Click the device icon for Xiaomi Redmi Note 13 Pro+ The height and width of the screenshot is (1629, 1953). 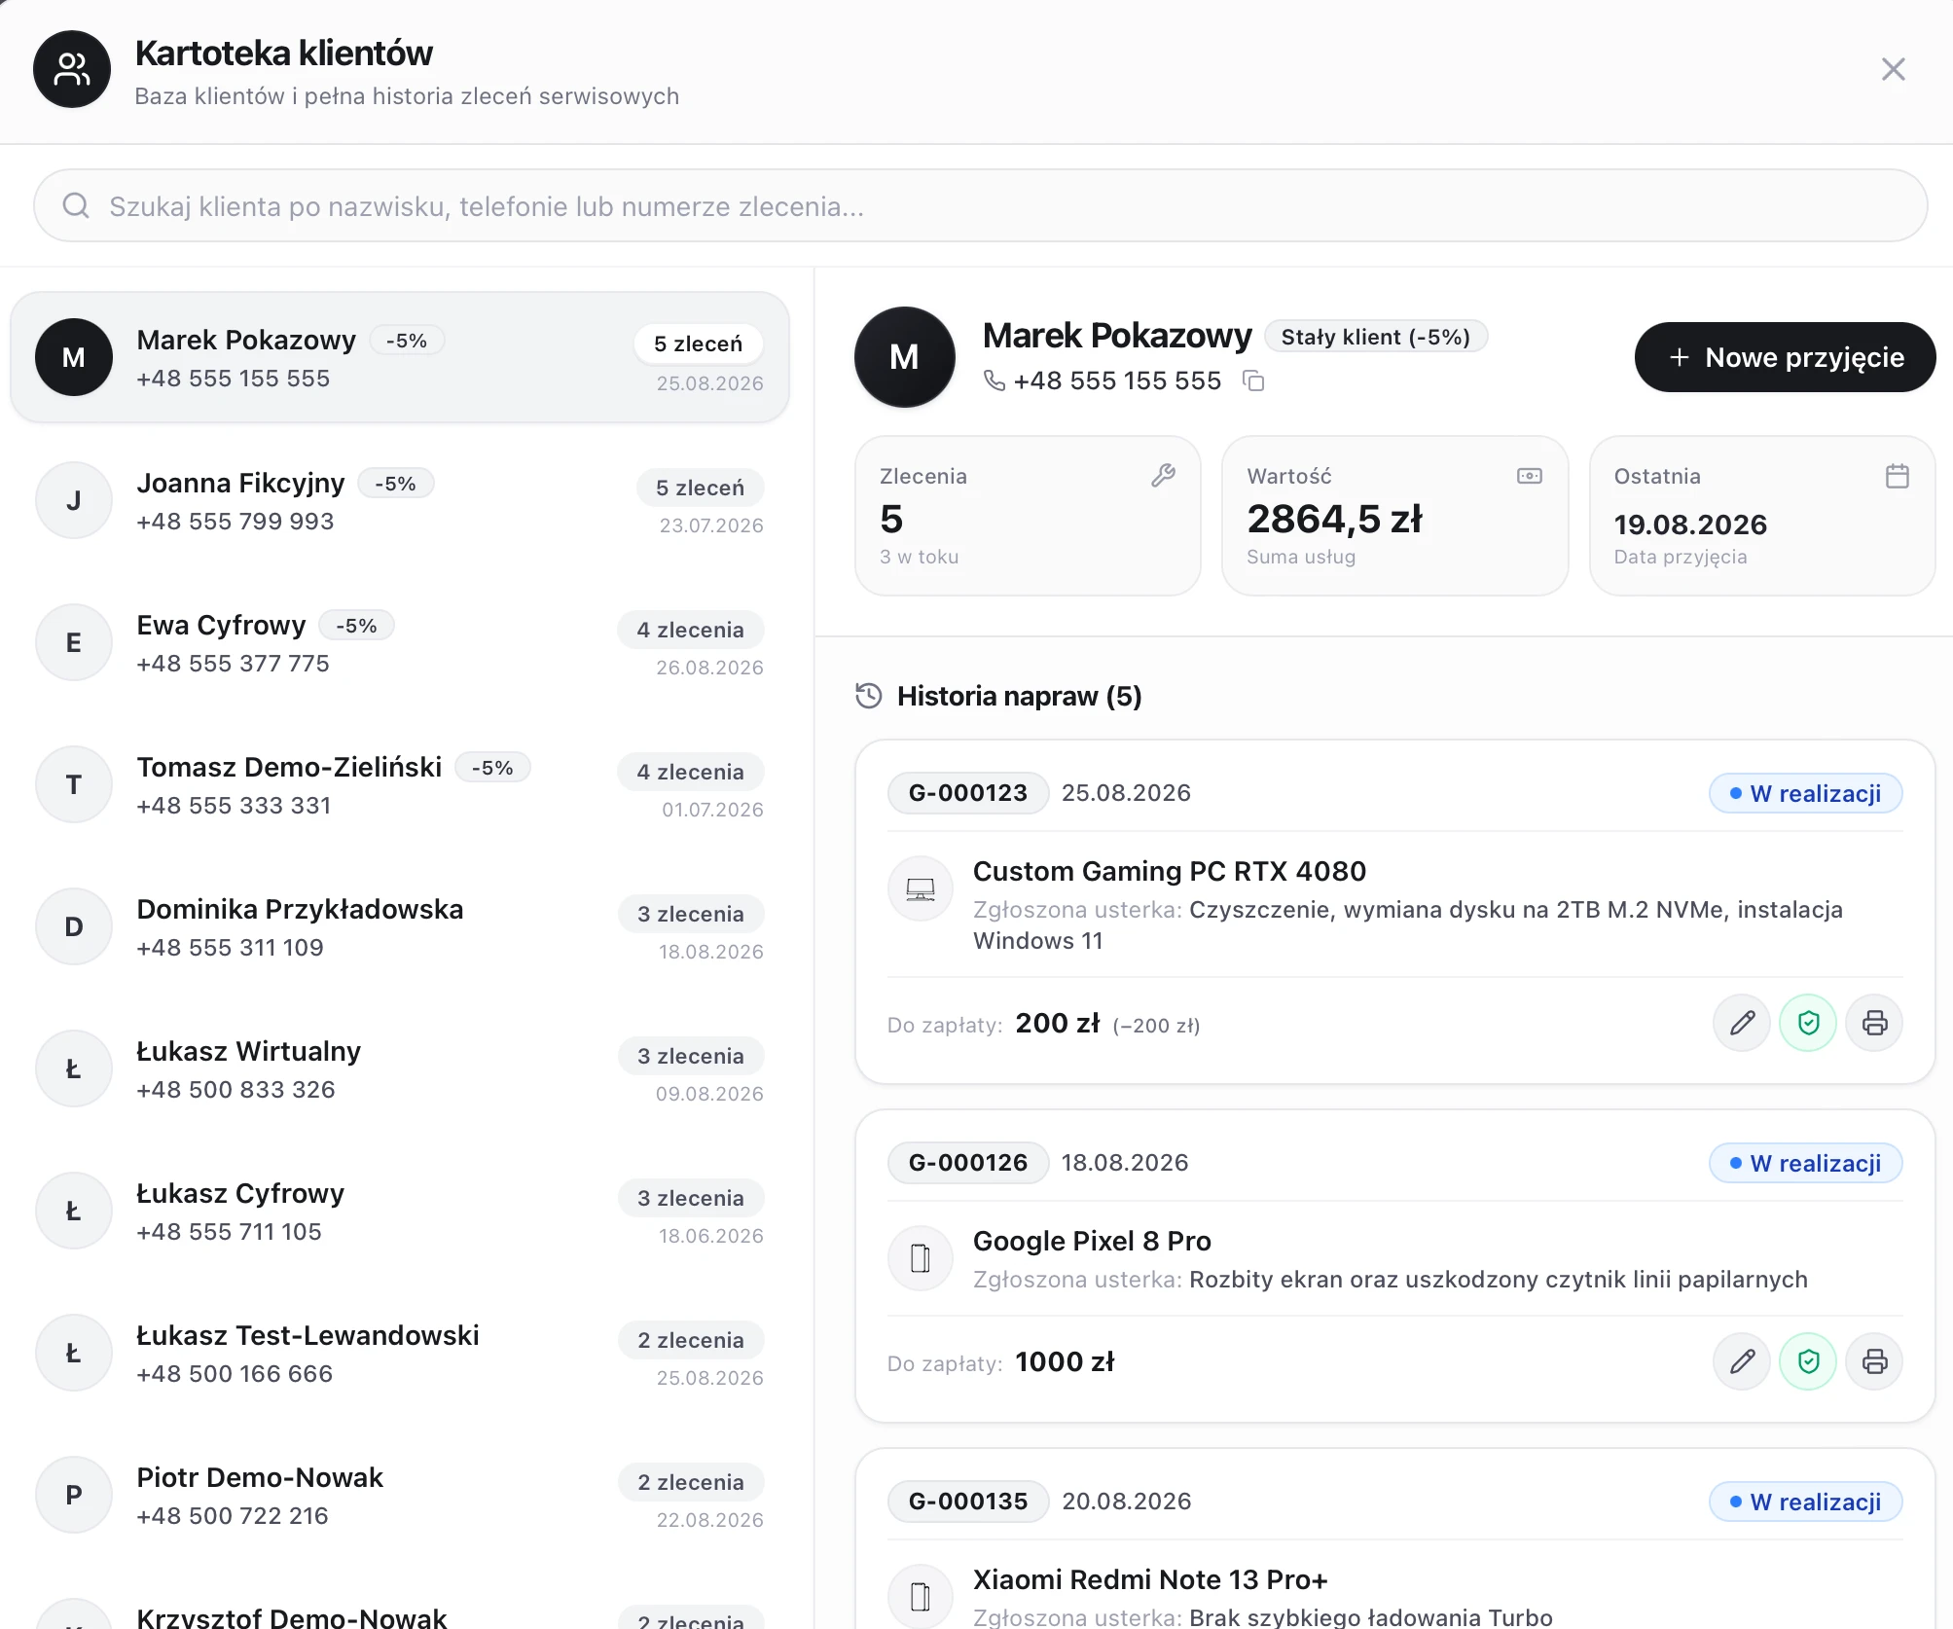(921, 1597)
